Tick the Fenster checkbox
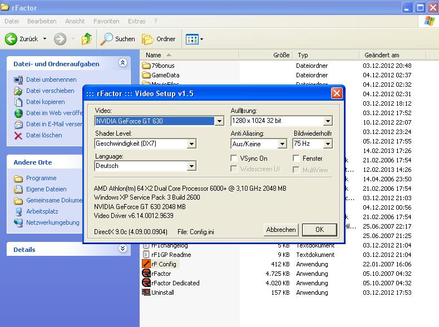The image size is (439, 327). click(x=297, y=158)
